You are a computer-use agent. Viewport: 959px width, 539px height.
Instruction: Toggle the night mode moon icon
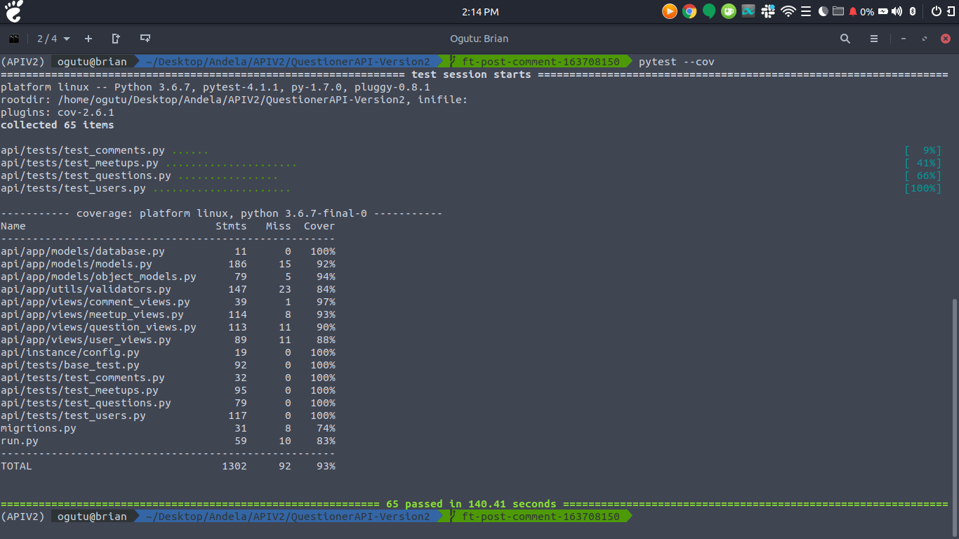[823, 11]
